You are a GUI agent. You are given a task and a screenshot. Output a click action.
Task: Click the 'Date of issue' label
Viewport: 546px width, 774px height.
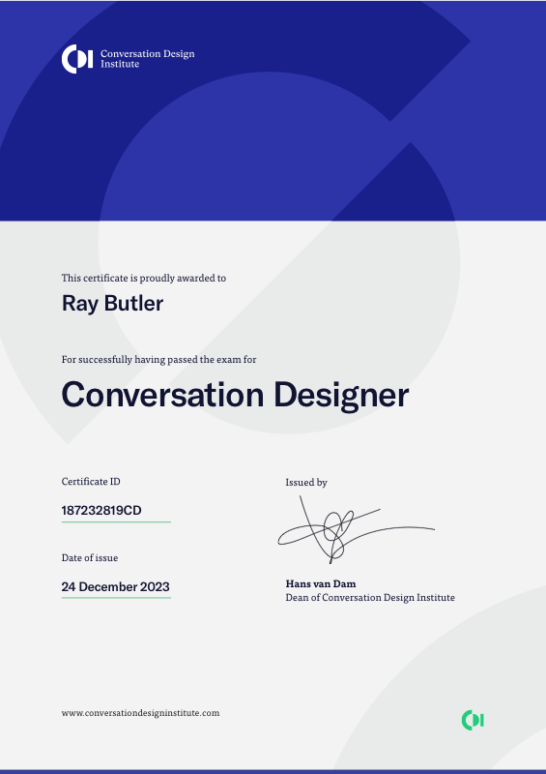(90, 558)
